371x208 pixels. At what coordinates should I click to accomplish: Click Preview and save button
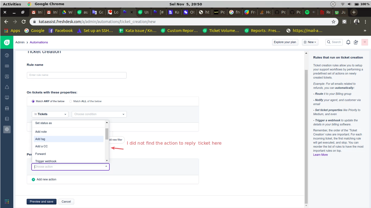[x=42, y=201]
